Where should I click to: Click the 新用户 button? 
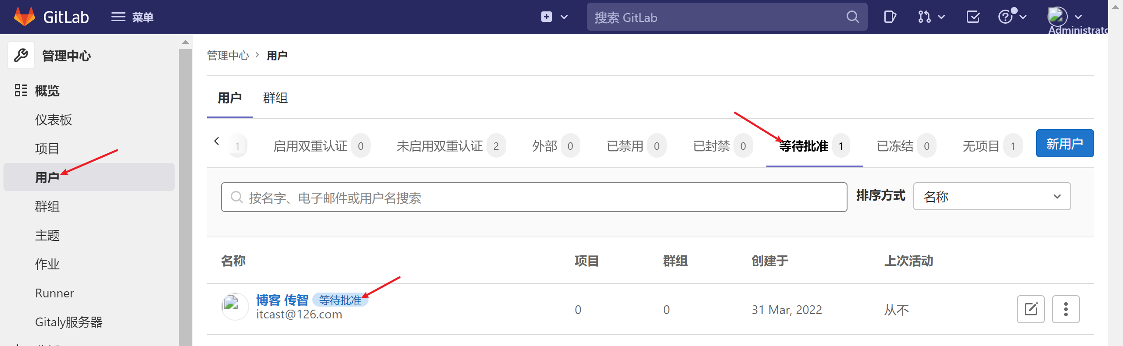(x=1065, y=143)
